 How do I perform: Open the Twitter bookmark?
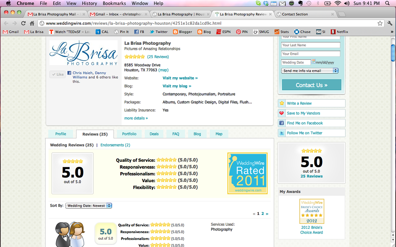159,32
